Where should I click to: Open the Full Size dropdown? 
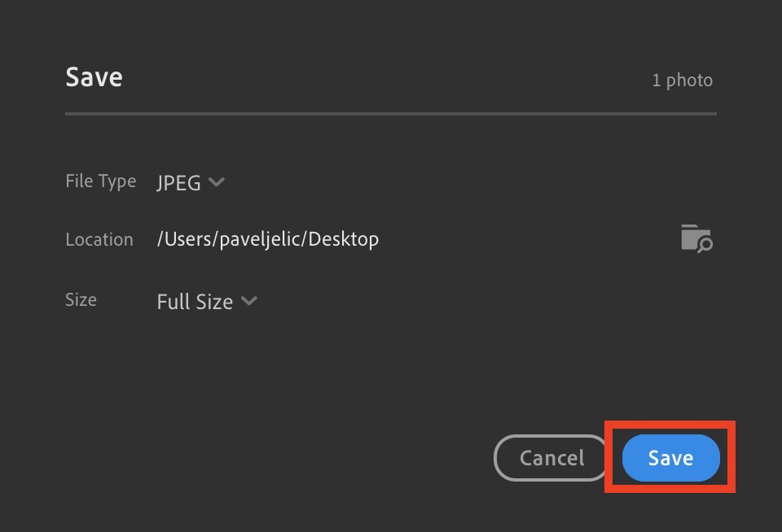coord(207,302)
